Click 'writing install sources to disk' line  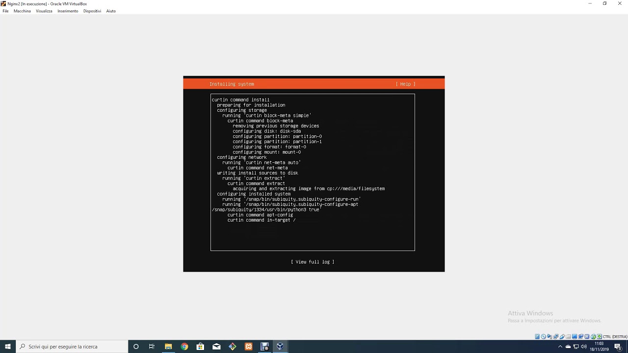[258, 173]
